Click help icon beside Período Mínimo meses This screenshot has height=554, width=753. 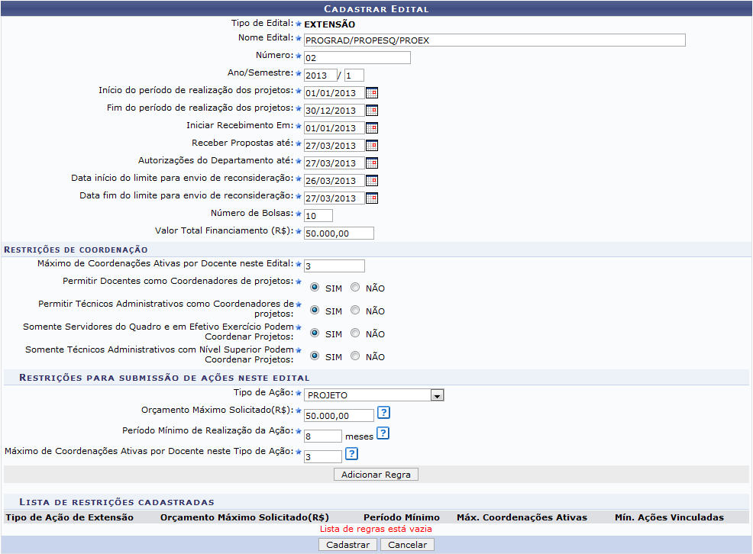point(383,433)
